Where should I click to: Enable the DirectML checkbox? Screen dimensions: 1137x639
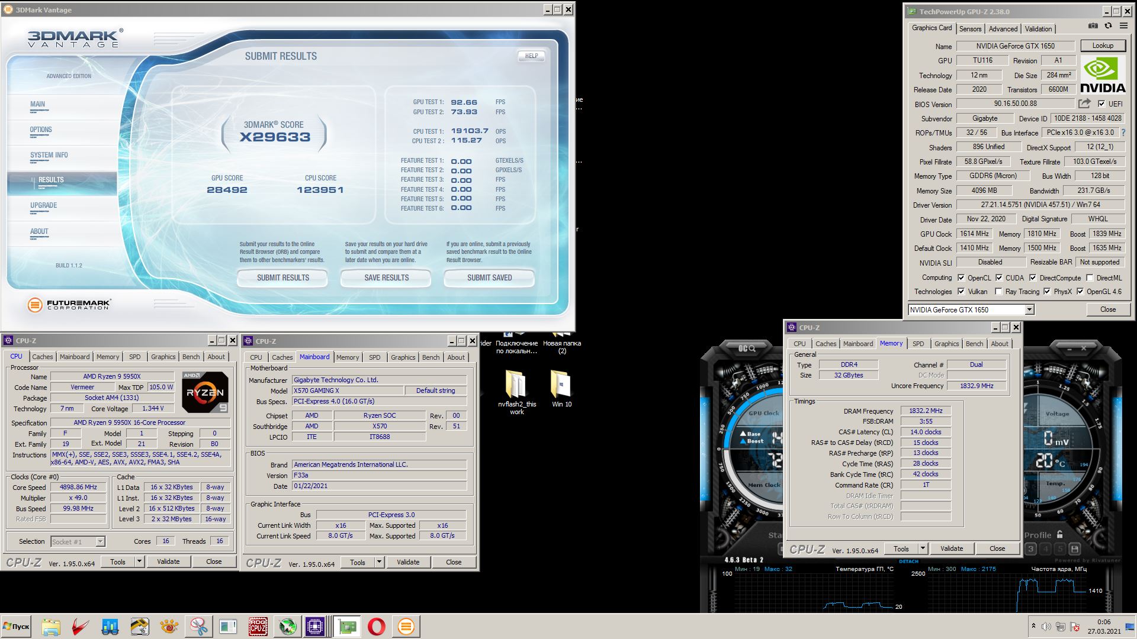(x=1090, y=277)
